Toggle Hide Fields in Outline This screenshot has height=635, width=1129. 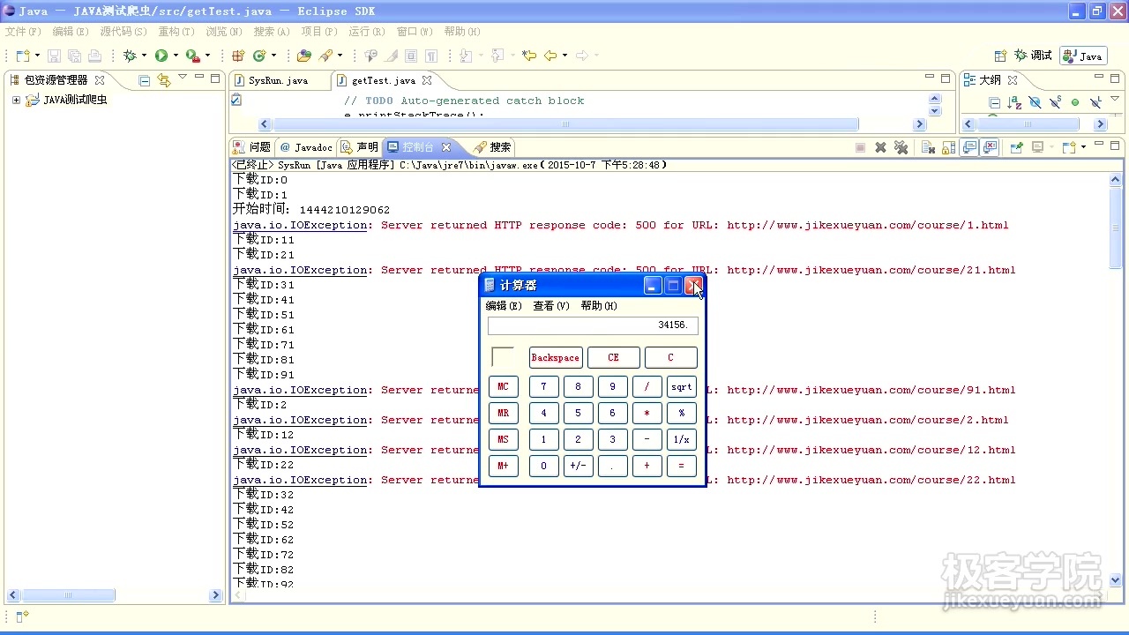click(x=1035, y=102)
